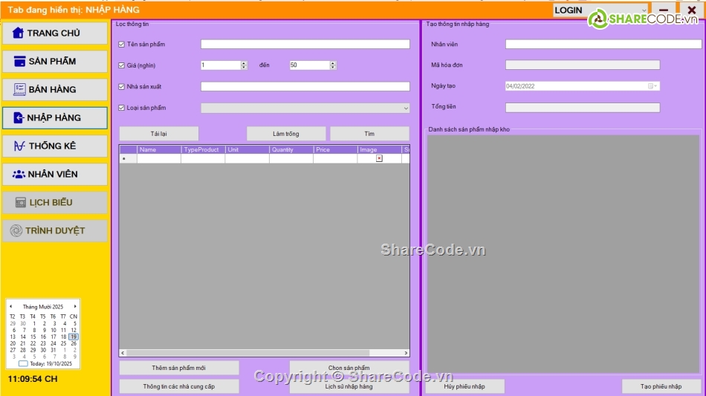Screen dimensions: 706x396
Task: Disable the Nhà sản xuất checkbox
Action: [122, 86]
